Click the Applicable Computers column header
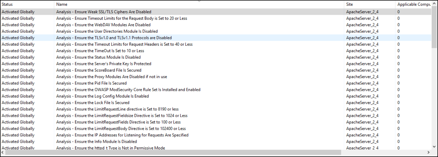 pyautogui.click(x=413, y=4)
